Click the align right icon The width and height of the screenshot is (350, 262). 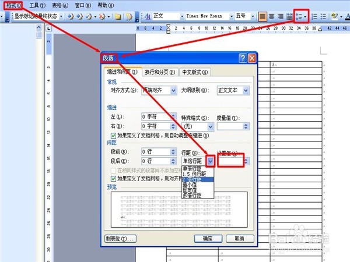tap(281, 16)
